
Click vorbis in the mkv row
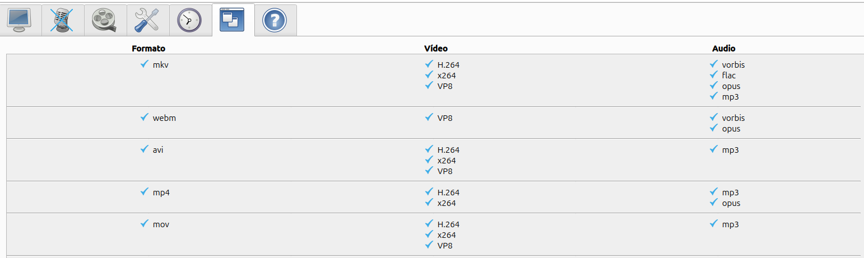[733, 65]
